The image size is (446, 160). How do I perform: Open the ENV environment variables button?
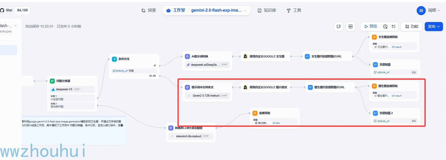[x=351, y=27]
